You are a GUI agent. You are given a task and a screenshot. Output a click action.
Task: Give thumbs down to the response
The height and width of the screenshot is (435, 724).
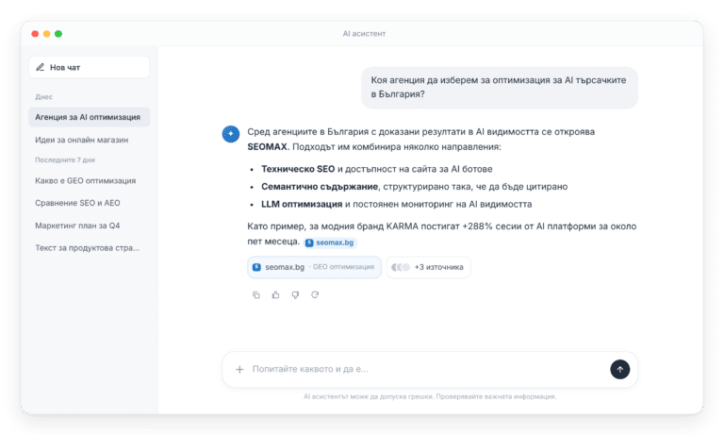(295, 295)
